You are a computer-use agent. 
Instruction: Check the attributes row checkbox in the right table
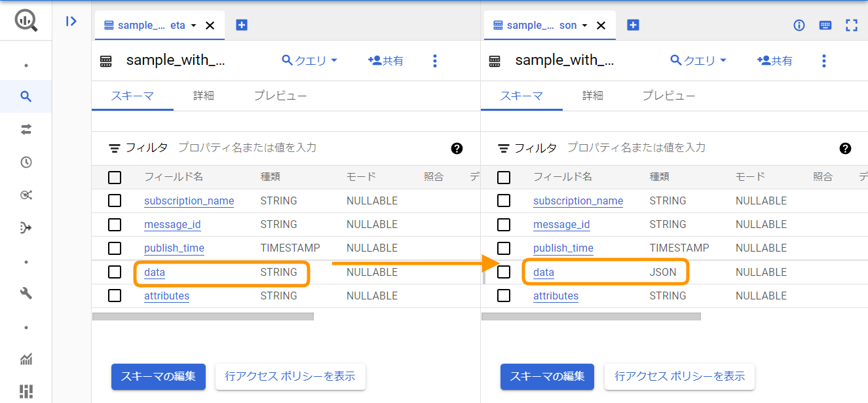504,296
